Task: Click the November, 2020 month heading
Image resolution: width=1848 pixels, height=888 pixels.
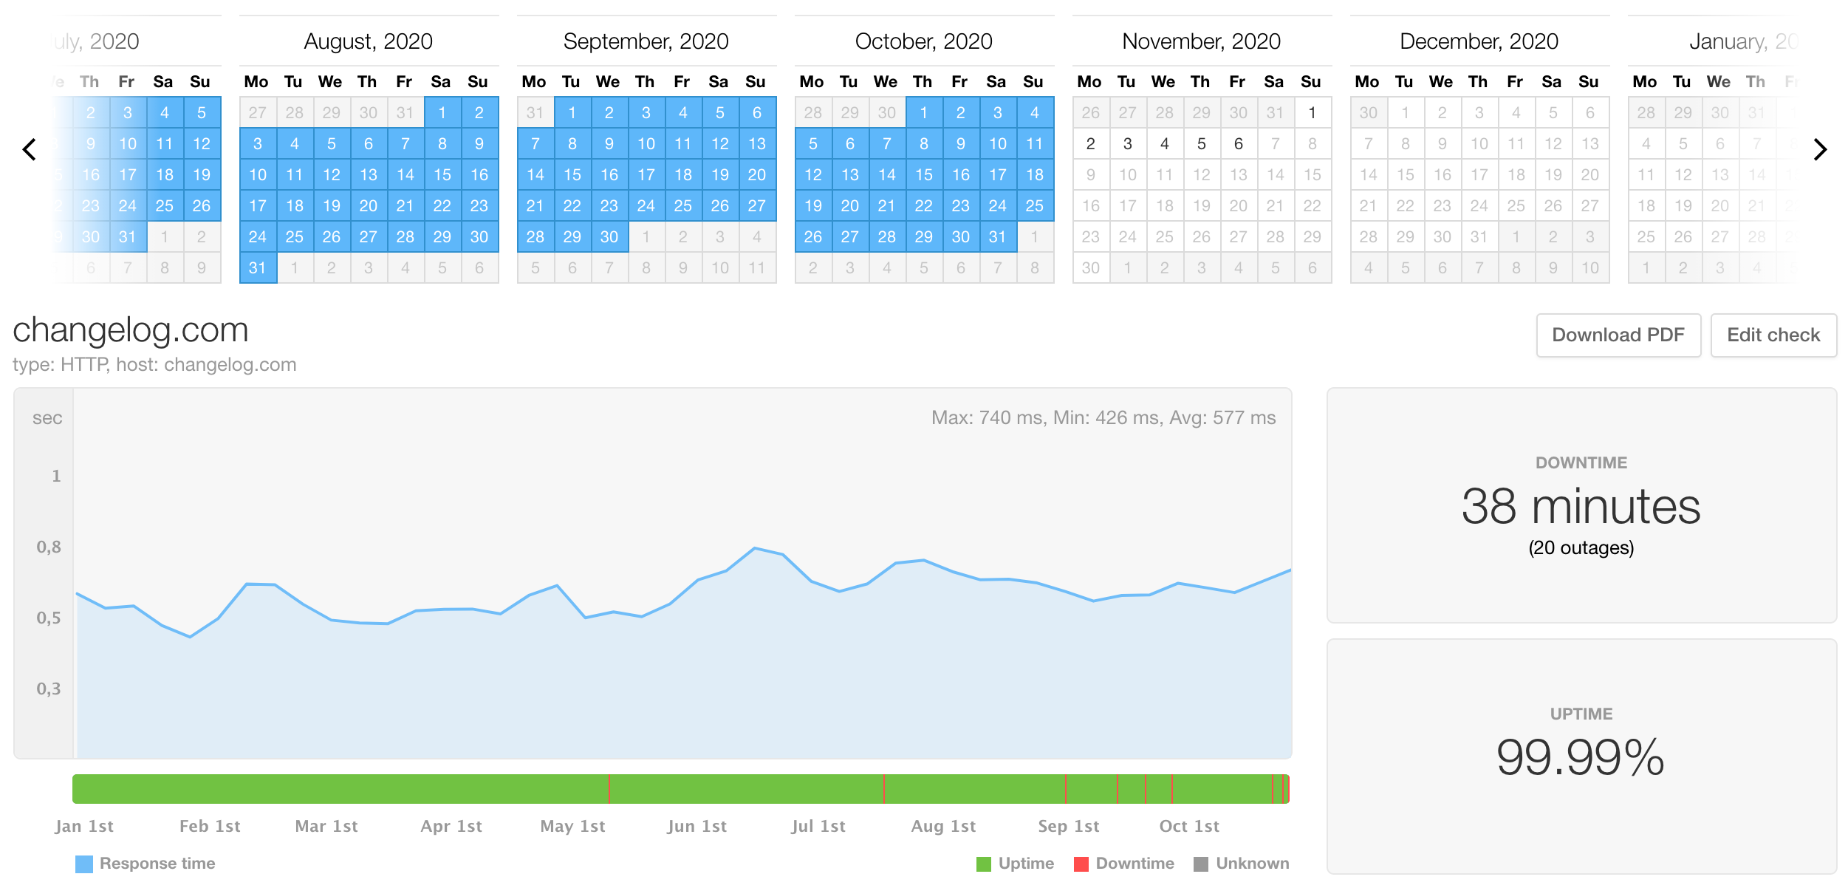Action: tap(1202, 41)
